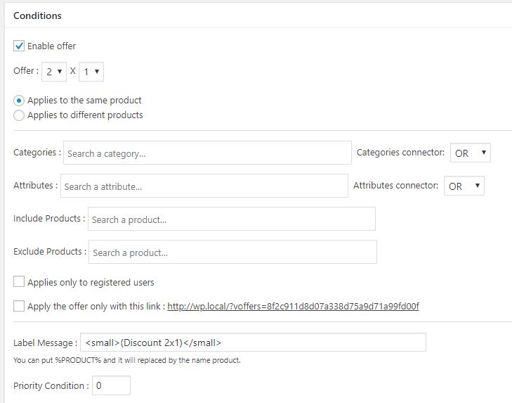Enable 'Applies only to registered users' checkbox
This screenshot has width=512, height=403.
19,283
